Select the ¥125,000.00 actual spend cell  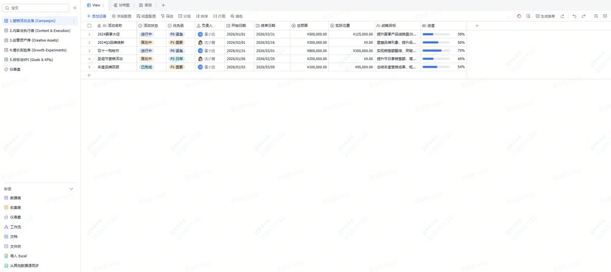tap(352, 34)
